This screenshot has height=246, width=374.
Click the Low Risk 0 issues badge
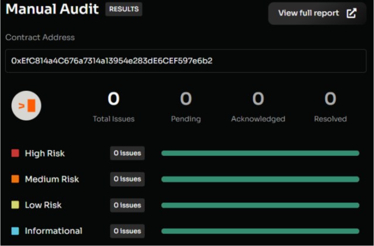click(127, 205)
